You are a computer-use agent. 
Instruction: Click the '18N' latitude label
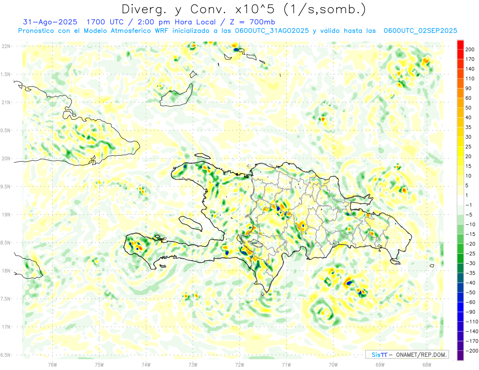pos(6,271)
